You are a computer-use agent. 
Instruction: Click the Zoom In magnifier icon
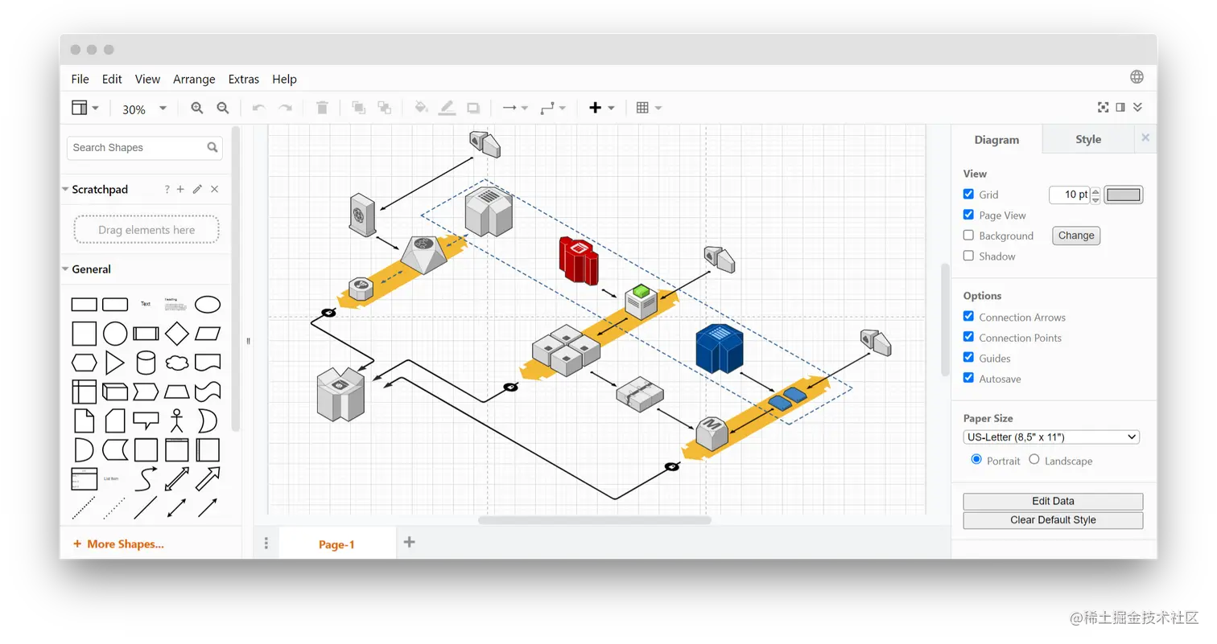pos(196,108)
